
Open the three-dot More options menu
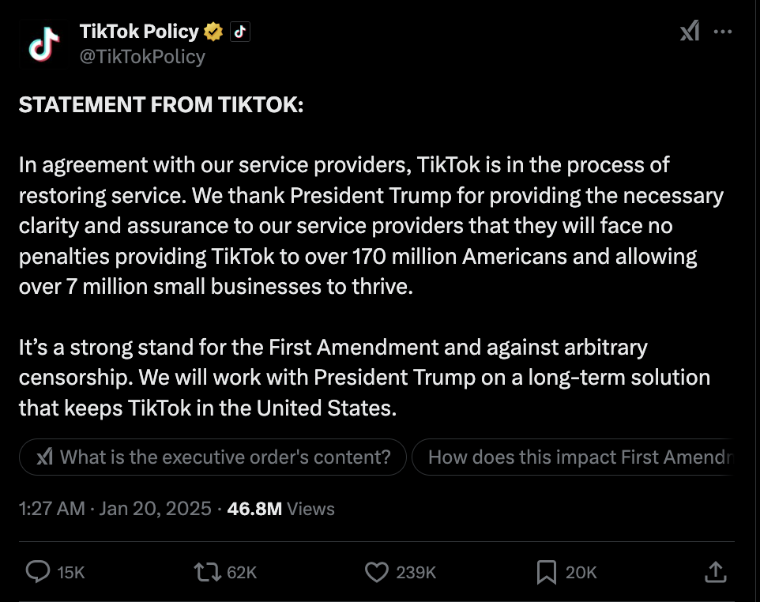click(x=723, y=32)
